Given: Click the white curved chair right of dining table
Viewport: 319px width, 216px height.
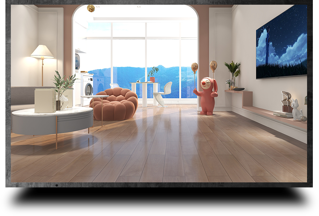Looking at the screenshot, I should [x=163, y=93].
